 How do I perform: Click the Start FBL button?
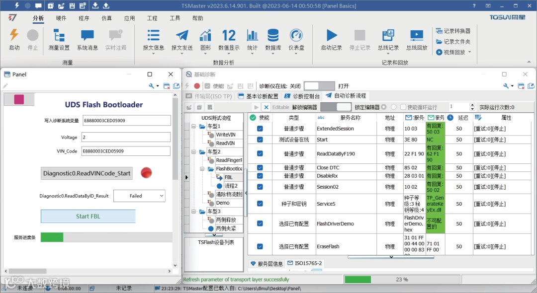(x=88, y=216)
